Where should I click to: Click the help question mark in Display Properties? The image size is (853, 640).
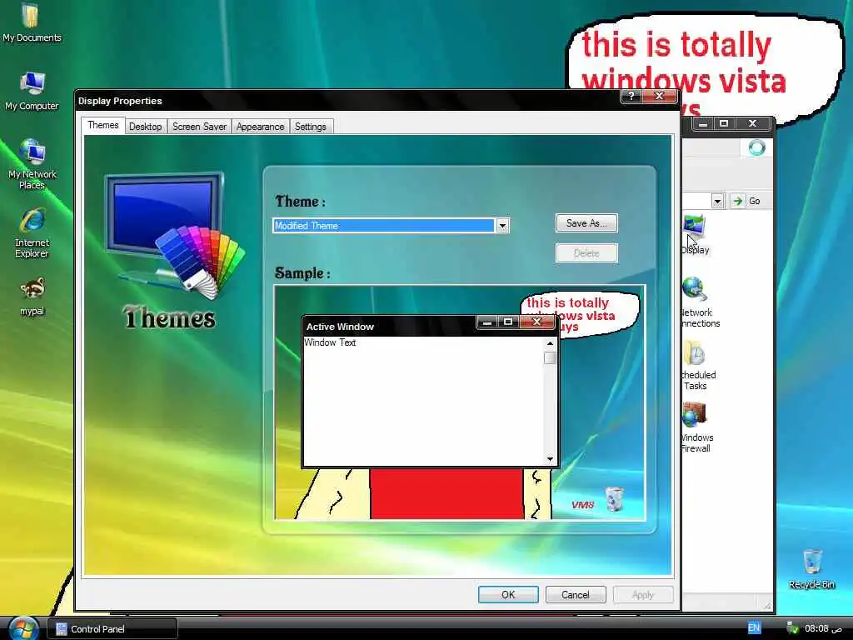[631, 96]
